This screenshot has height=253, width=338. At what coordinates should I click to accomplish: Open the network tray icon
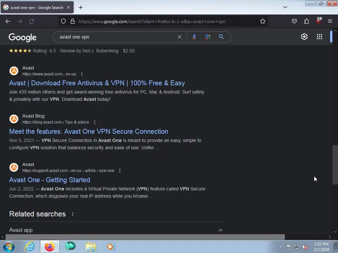[x=297, y=247]
